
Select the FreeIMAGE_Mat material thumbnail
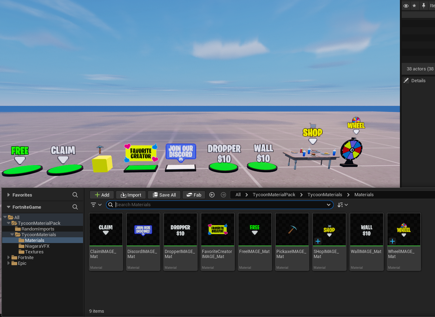click(x=255, y=229)
